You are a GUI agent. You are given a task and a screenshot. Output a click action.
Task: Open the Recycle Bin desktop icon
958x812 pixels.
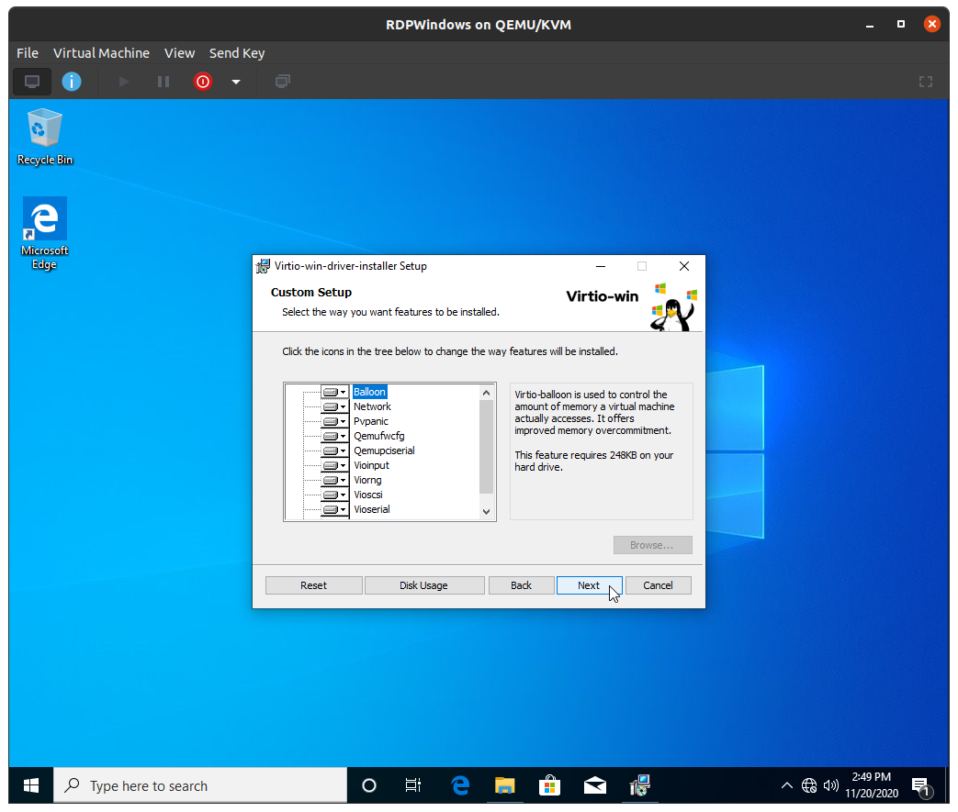coord(44,136)
